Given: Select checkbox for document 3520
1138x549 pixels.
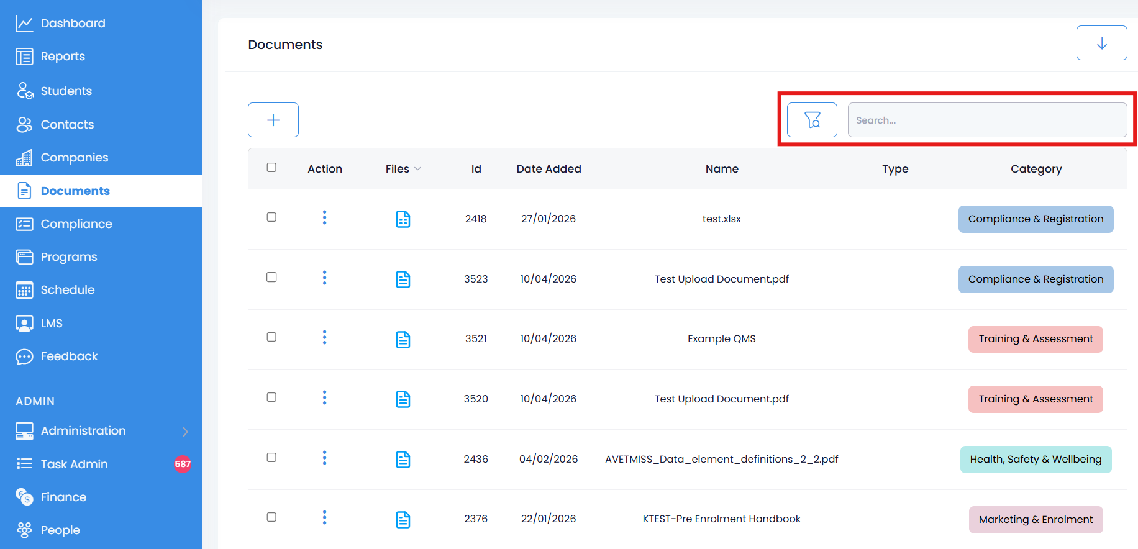Looking at the screenshot, I should pos(271,397).
